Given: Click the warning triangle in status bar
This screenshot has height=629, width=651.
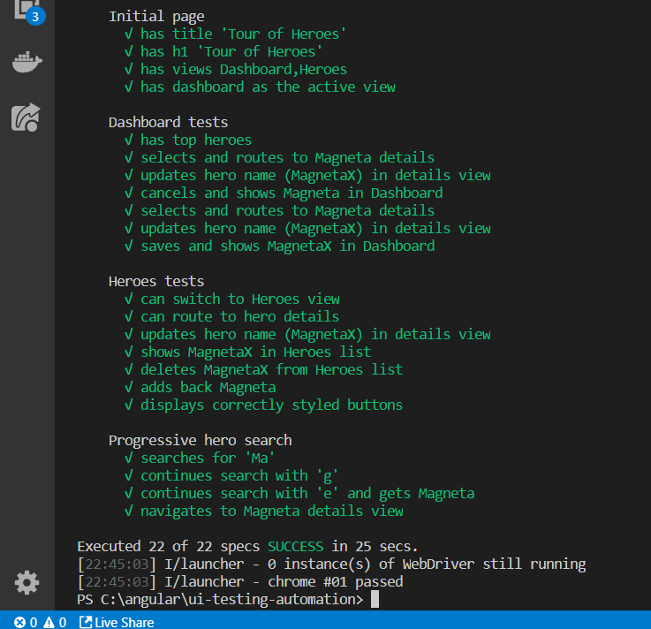Looking at the screenshot, I should (x=49, y=622).
